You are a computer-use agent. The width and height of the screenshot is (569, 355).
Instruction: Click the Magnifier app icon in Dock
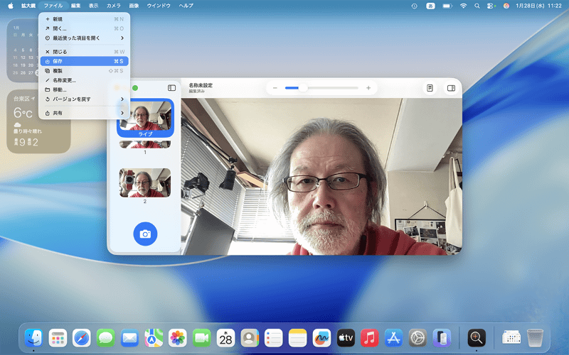click(x=477, y=339)
